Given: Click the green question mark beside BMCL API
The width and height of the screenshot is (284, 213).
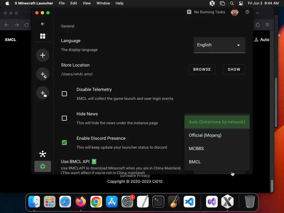Looking at the screenshot, I should coord(94,162).
